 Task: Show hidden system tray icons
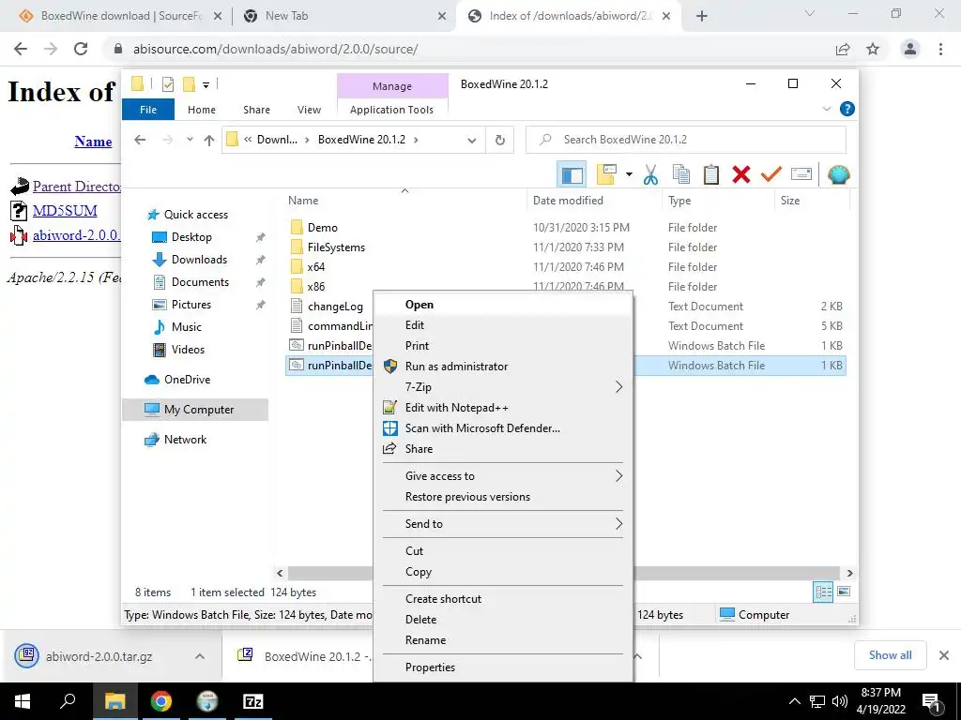pos(794,701)
